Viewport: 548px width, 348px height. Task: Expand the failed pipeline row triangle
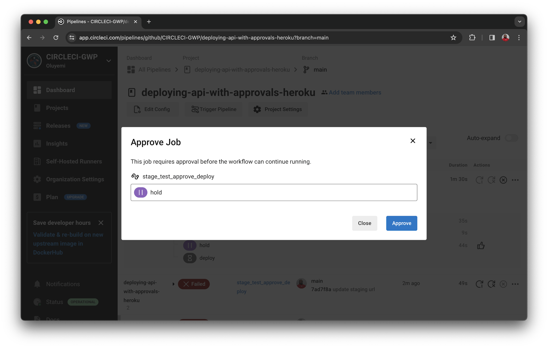pyautogui.click(x=174, y=284)
